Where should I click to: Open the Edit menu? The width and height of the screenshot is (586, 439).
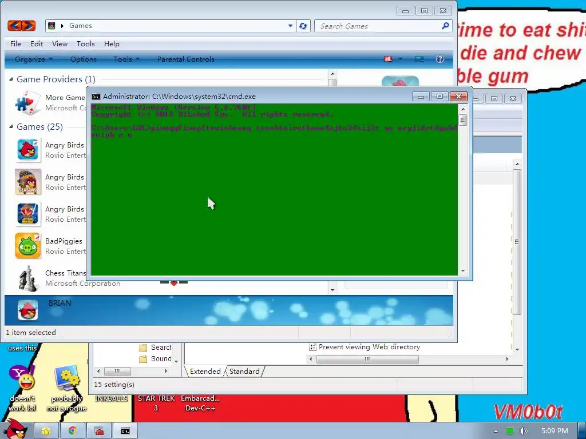pyautogui.click(x=37, y=43)
